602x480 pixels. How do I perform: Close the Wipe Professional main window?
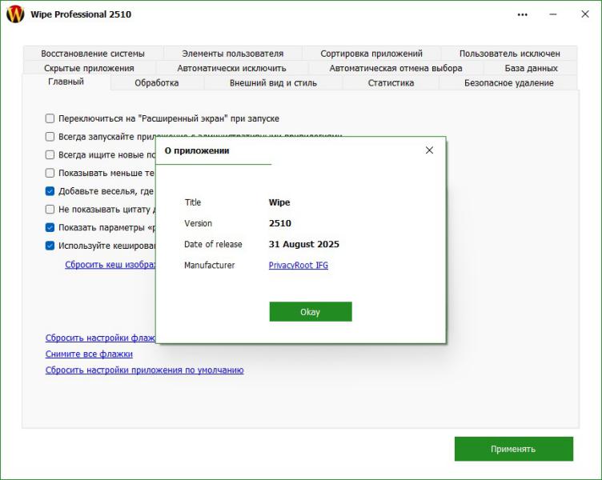click(x=584, y=14)
